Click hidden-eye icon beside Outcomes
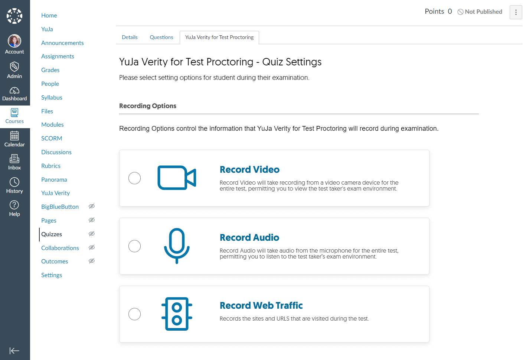 [x=92, y=261]
